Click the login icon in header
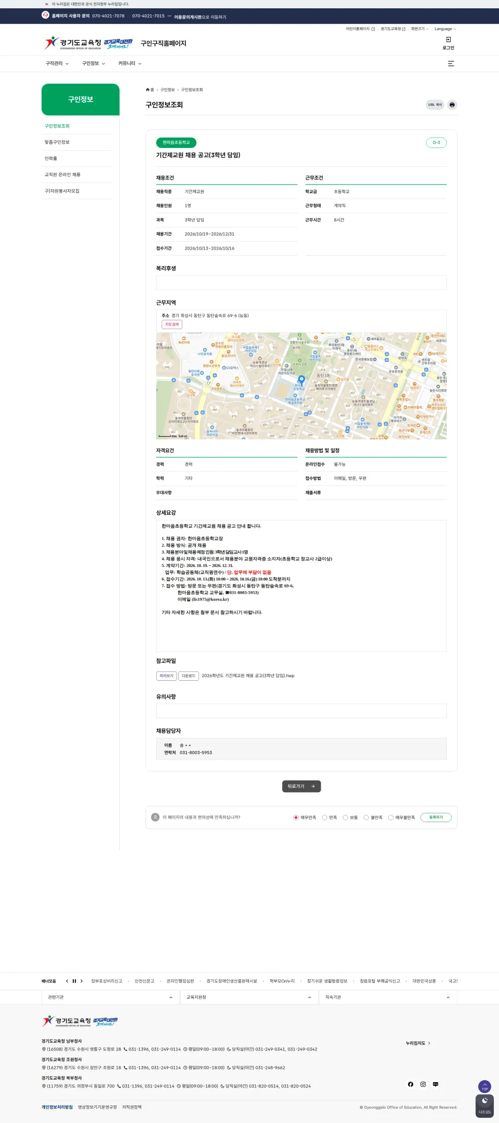This screenshot has width=499, height=1123. pos(448,40)
